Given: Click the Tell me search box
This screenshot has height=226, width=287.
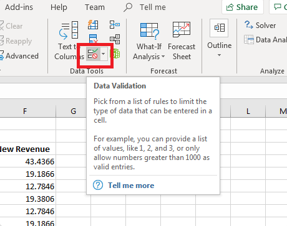Looking at the screenshot, I should [145, 7].
